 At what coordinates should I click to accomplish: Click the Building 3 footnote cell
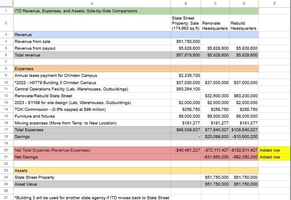pyautogui.click(x=92, y=198)
